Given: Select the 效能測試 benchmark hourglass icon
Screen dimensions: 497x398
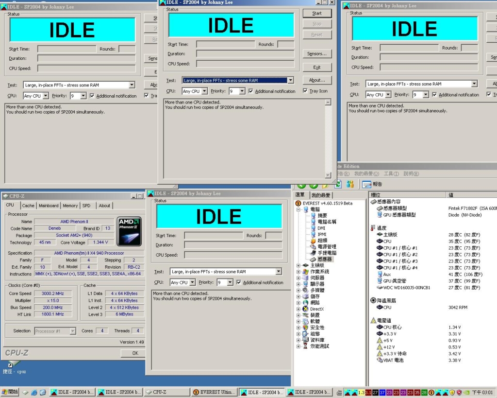Looking at the screenshot, I should pos(306,346).
